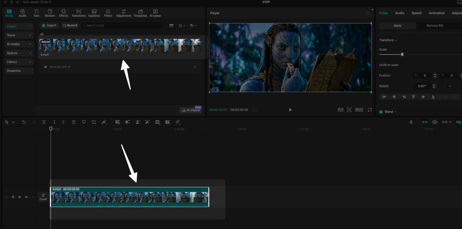Screen dimensions: 462x229
Task: Click the Position X stepper
Action: point(435,75)
